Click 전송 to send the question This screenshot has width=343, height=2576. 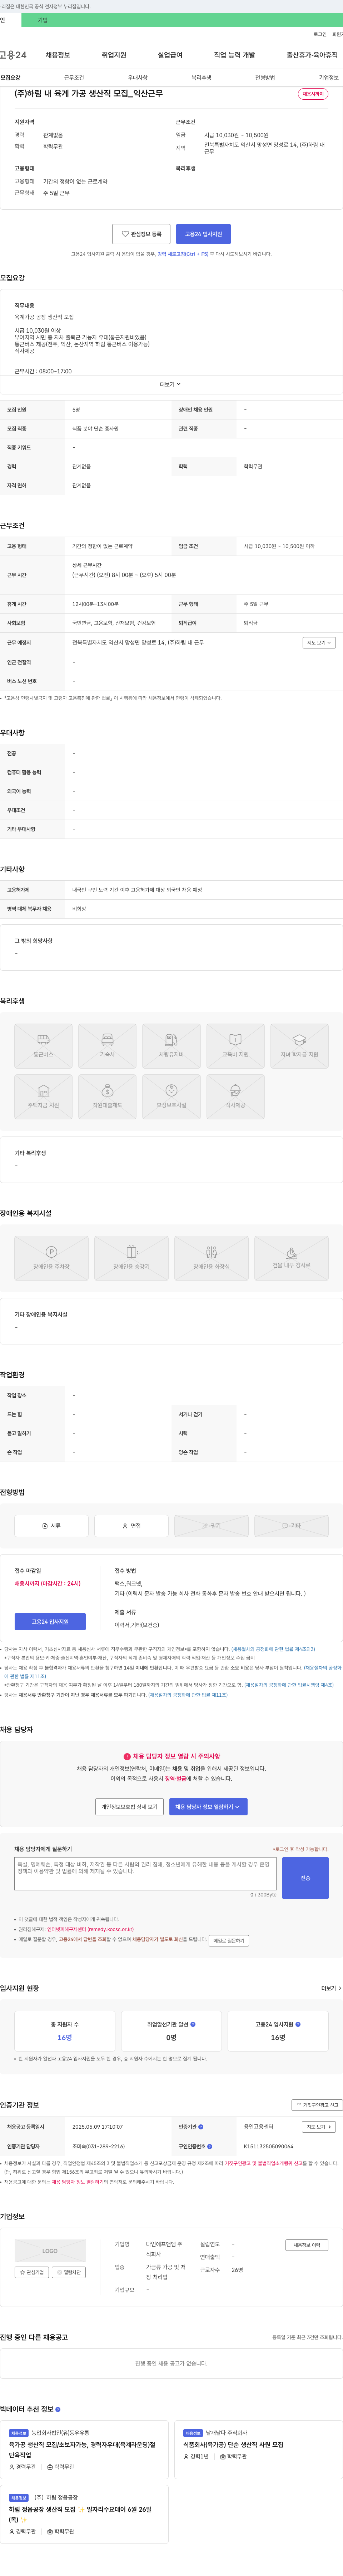[305, 1878]
